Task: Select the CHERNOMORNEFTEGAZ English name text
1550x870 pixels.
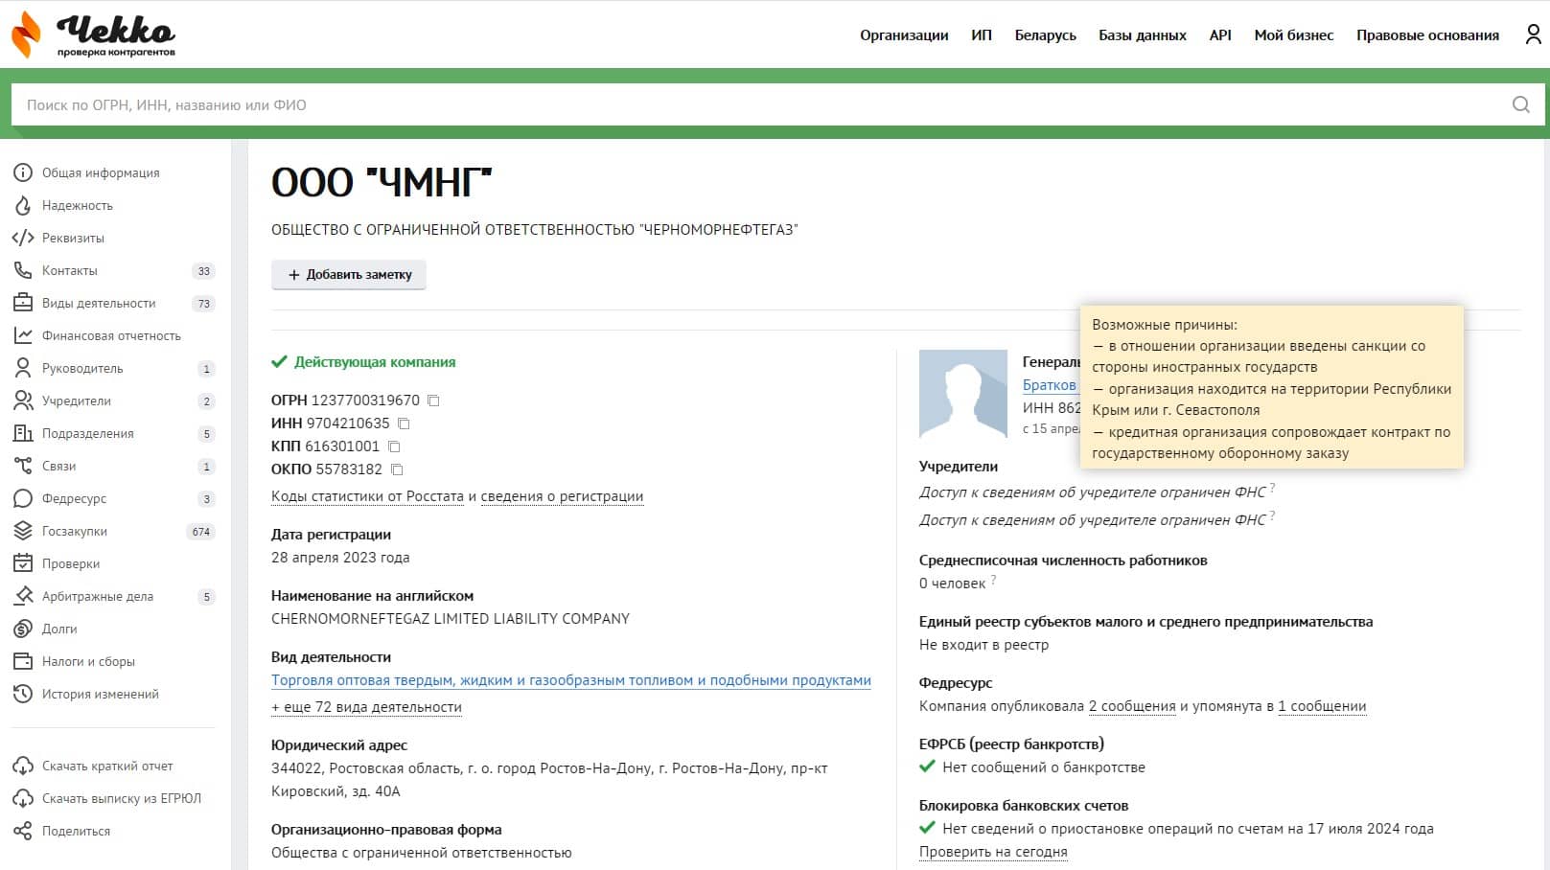Action: [x=451, y=619]
